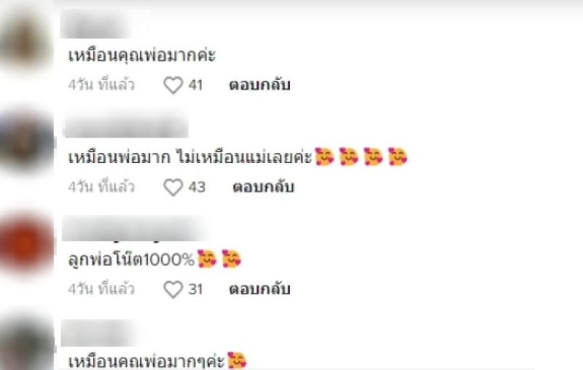The image size is (583, 370).
Task: Open blurred username above เหมือนพ่อมาก ไม่เหมือนแม่เลยค่ะ
Action: click(125, 125)
